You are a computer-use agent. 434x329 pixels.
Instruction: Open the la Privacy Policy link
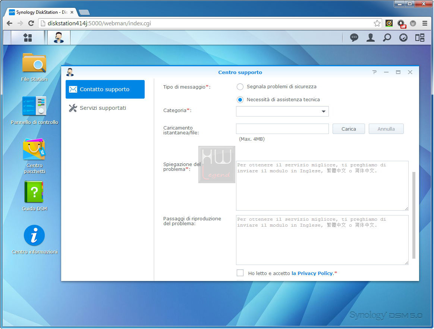coord(312,273)
